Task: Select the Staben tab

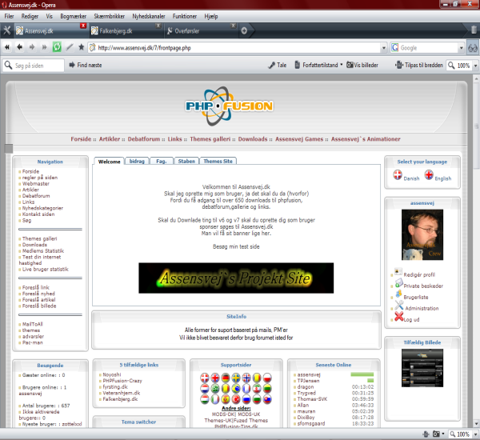Action: (x=186, y=161)
